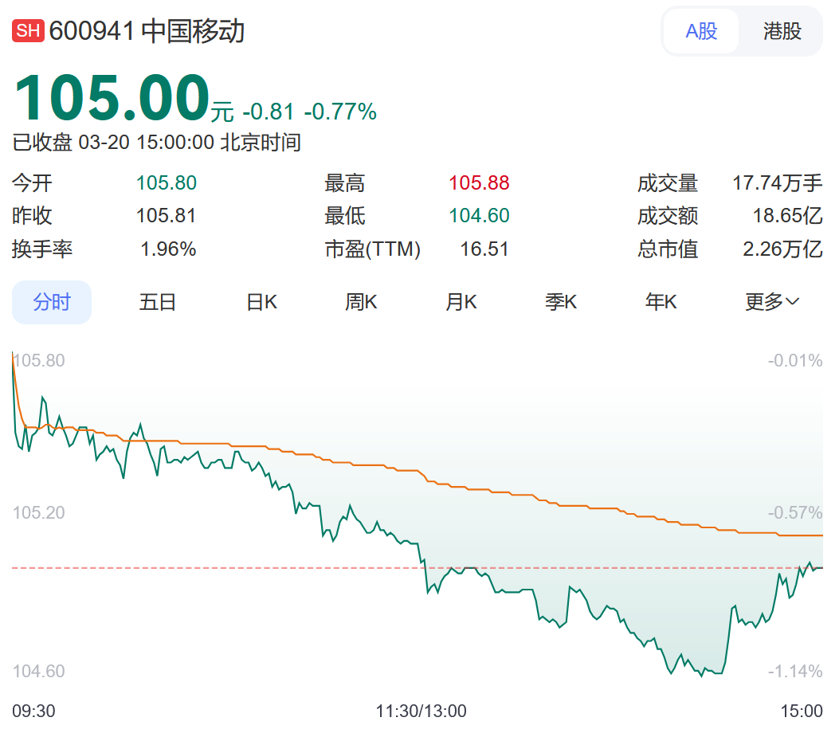Click the 成交量 17.74万手 figure
Viewport: 839px width, 737px height.
click(777, 183)
